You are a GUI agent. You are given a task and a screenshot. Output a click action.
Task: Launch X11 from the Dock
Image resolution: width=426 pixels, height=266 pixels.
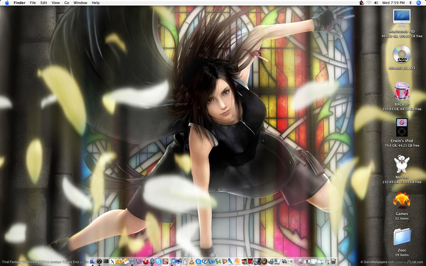click(x=113, y=261)
